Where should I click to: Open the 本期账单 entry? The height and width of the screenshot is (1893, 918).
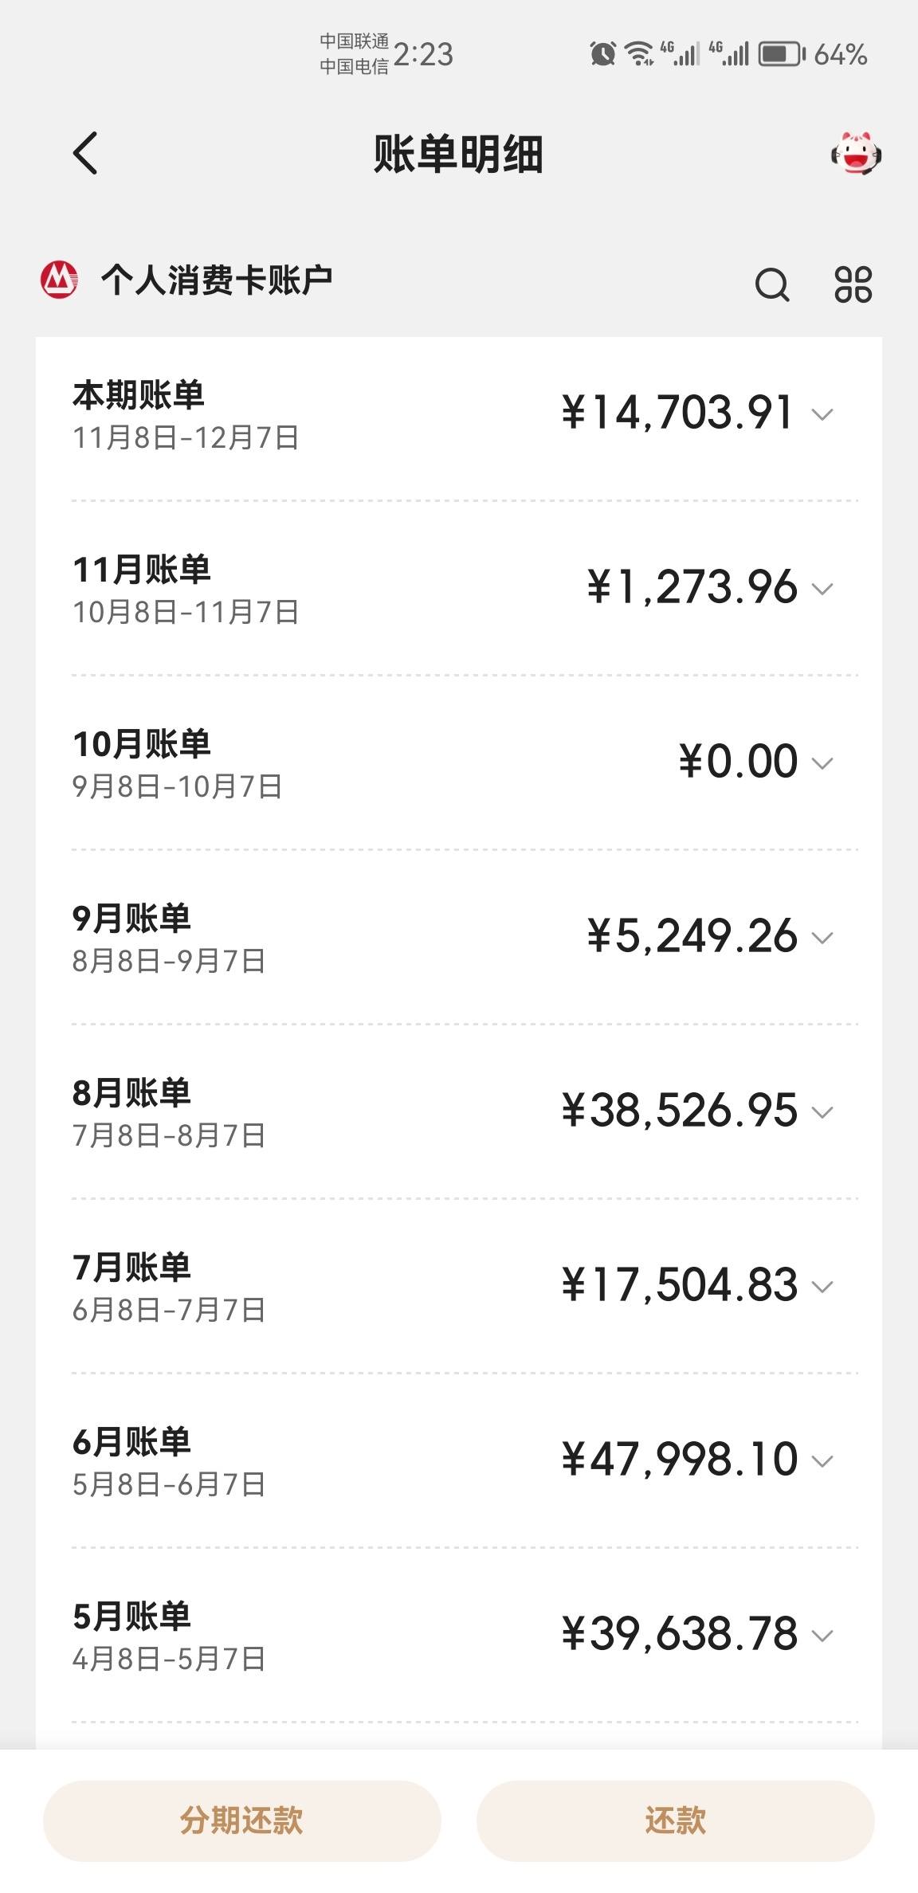(459, 414)
